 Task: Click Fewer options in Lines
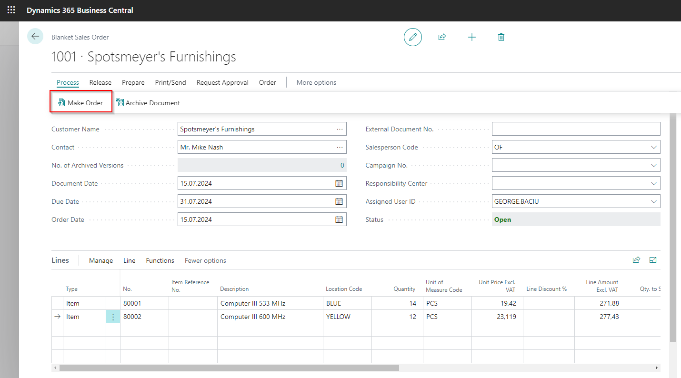click(x=205, y=260)
